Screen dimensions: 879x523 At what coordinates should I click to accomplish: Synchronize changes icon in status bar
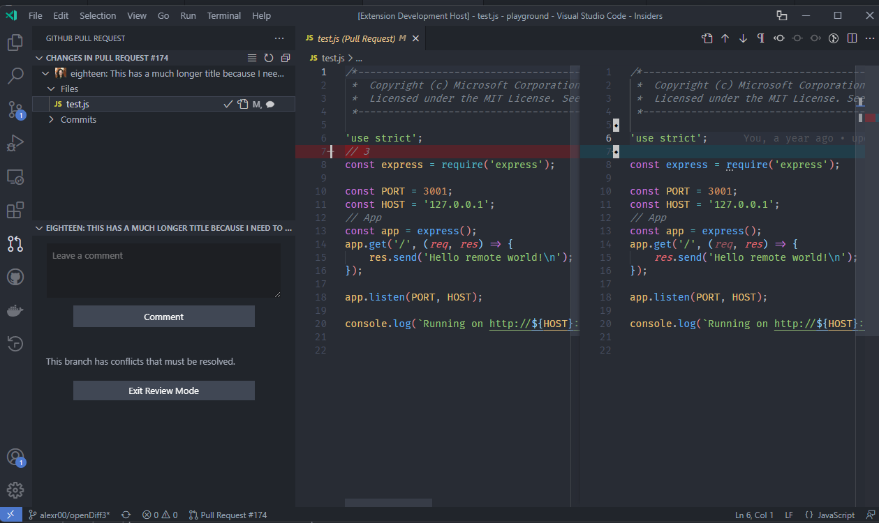click(x=126, y=515)
